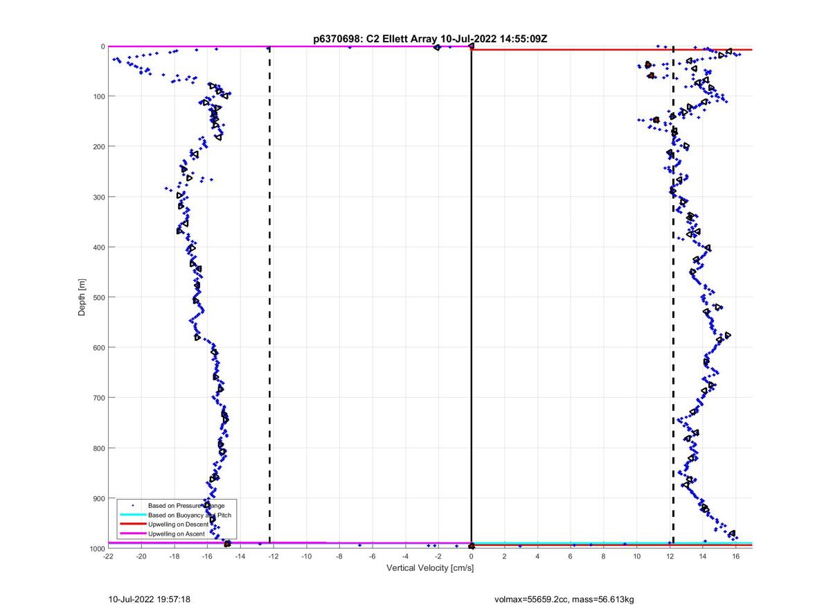Click the depth axis tick label '500'

click(98, 297)
